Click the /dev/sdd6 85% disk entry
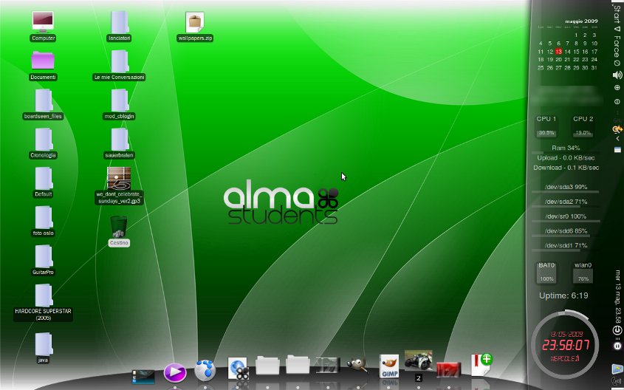The image size is (624, 390). 566,230
